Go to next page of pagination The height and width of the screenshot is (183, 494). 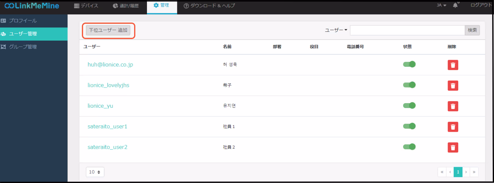[466, 172]
